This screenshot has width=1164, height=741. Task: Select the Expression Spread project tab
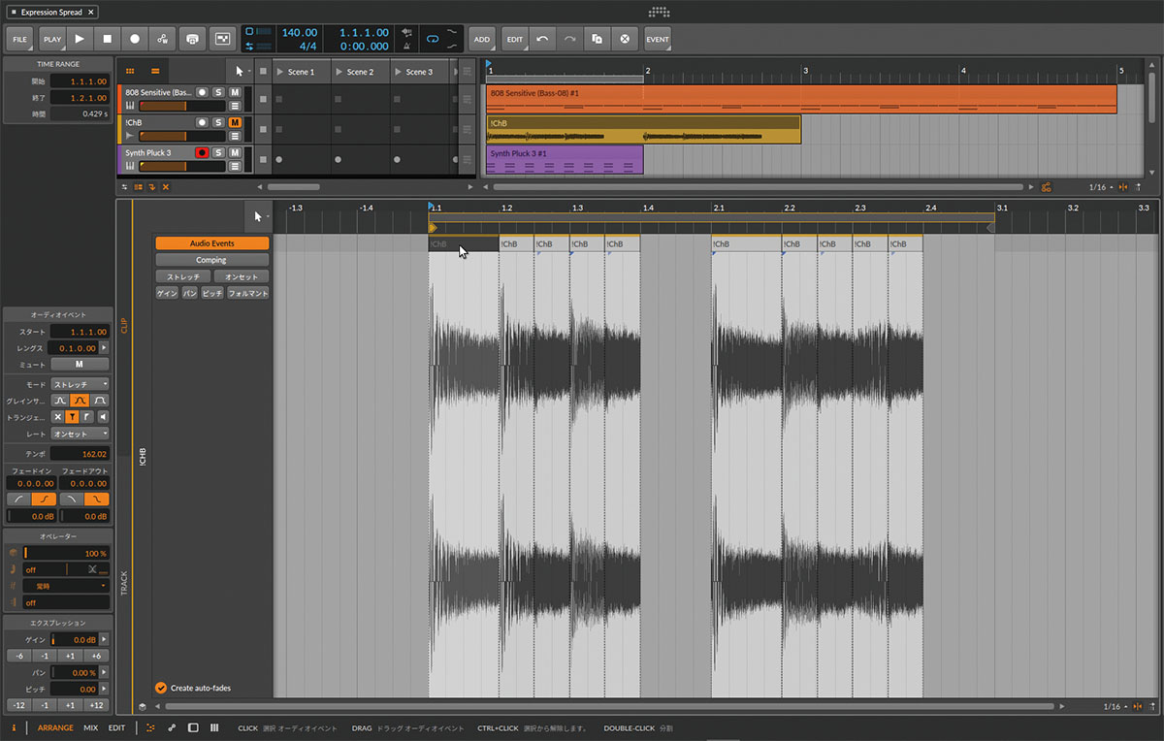(52, 12)
